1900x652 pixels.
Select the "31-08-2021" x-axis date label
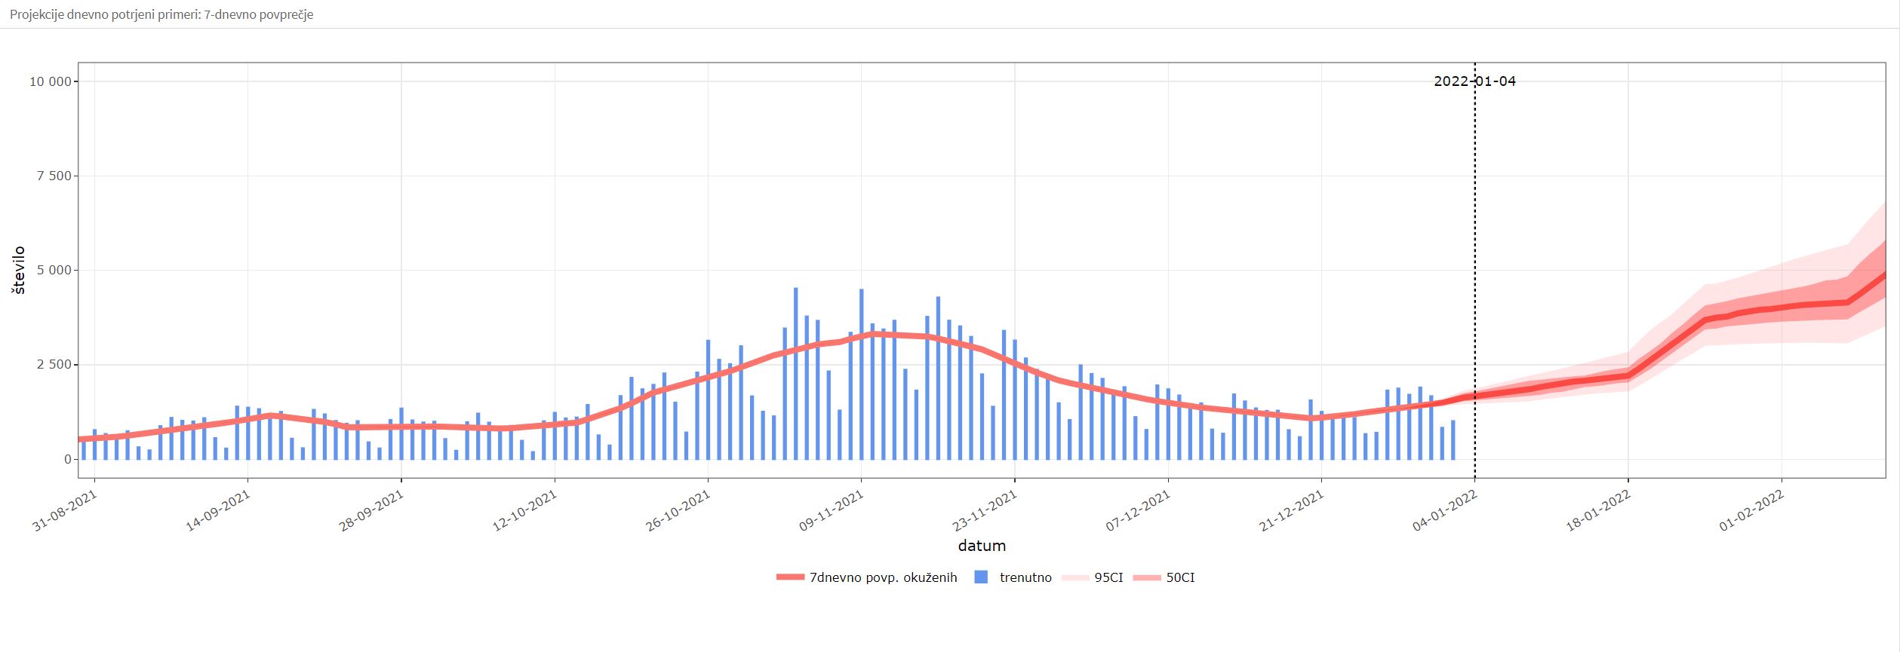(66, 511)
